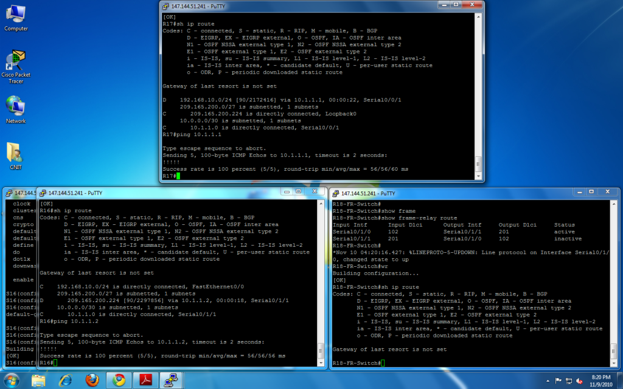
Task: Open the R18-FR-Switch PuTTY window system menu
Action: [x=335, y=193]
